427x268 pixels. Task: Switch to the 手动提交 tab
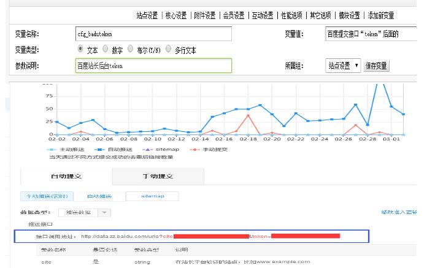158,176
